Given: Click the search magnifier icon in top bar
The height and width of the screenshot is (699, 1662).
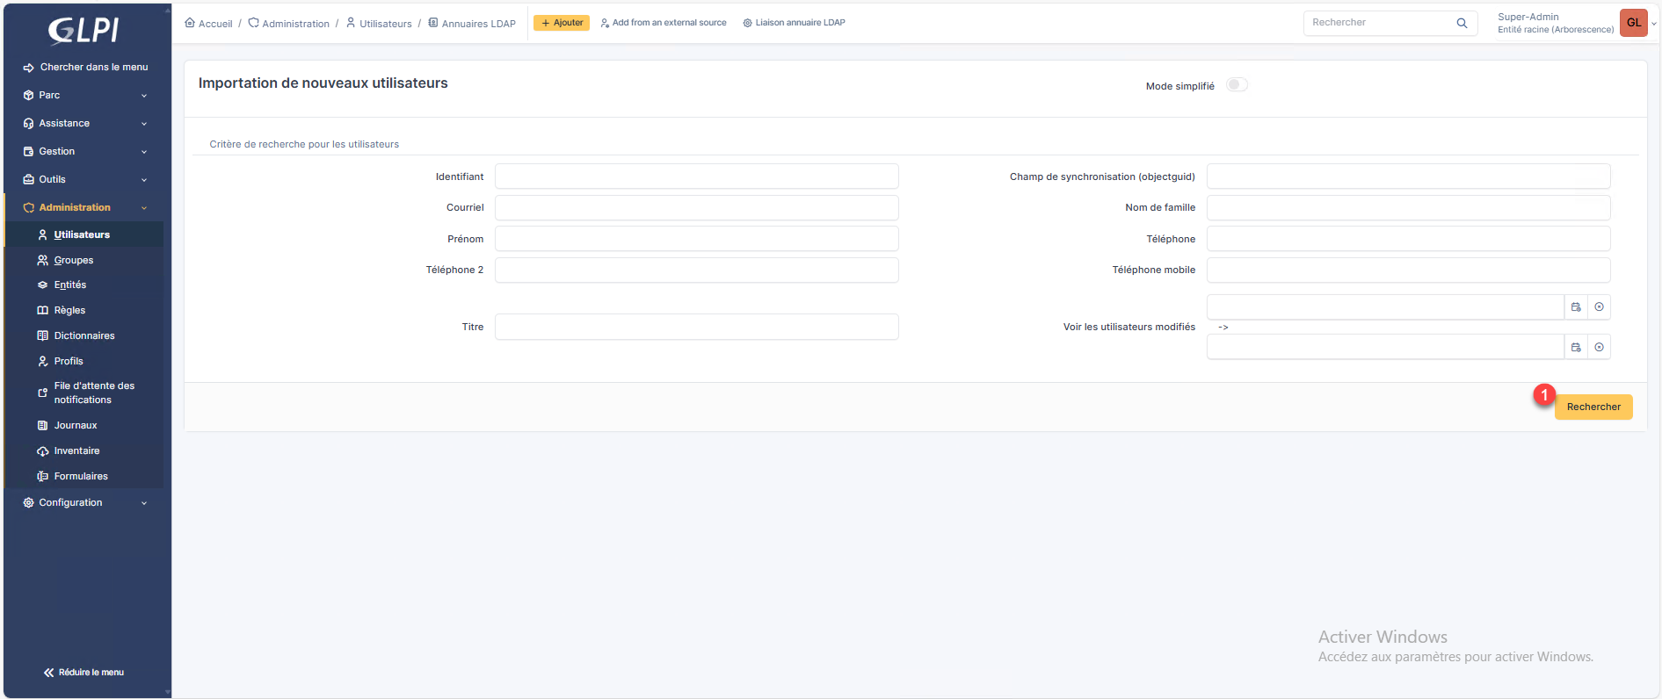Looking at the screenshot, I should click(1462, 23).
